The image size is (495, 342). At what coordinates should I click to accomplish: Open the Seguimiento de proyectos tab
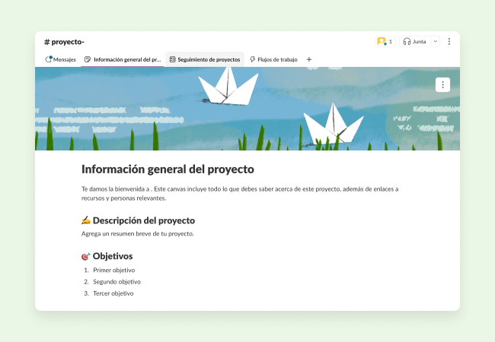click(204, 59)
